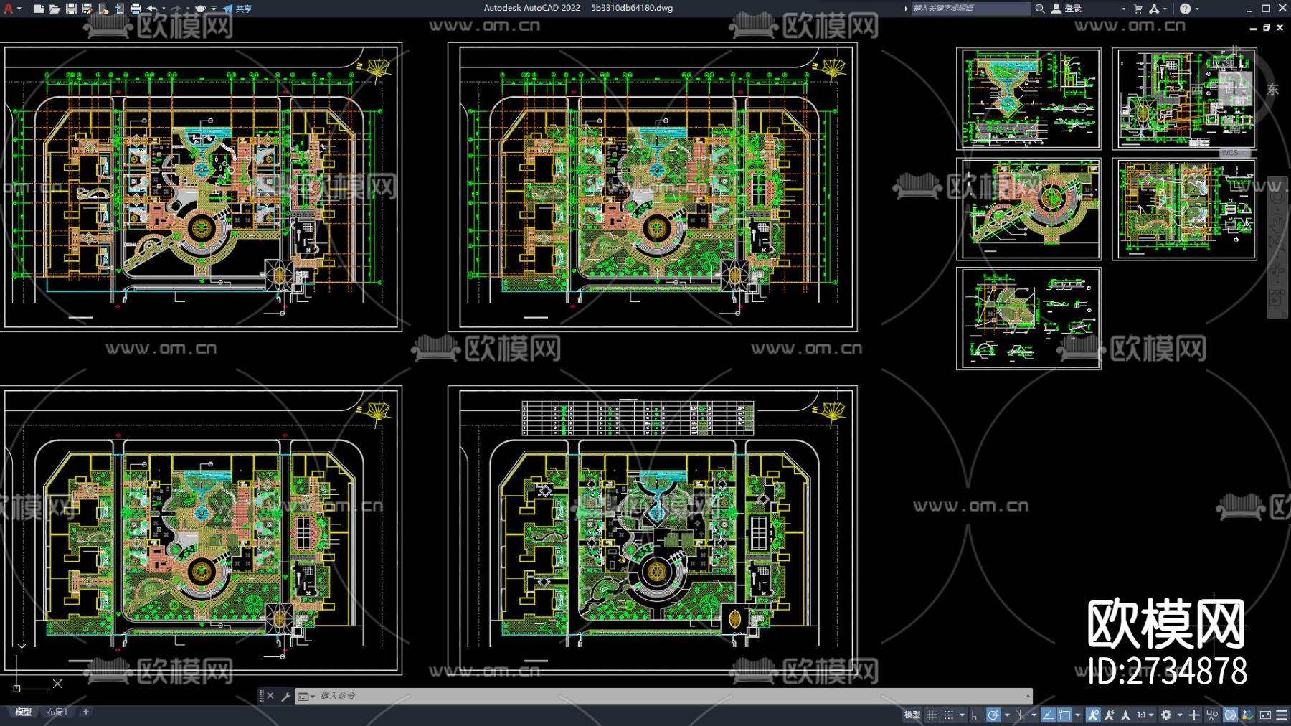Open object snap settings dropdown
The width and height of the screenshot is (1291, 726).
click(x=1077, y=715)
